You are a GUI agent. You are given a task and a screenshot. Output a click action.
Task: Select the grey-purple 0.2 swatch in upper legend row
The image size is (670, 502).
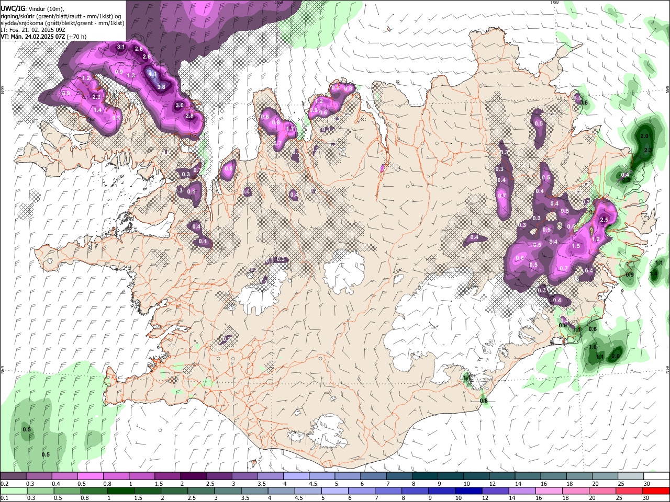(13, 476)
